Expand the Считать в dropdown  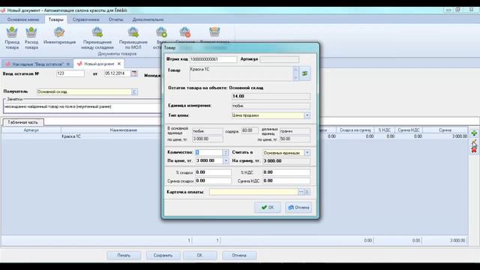tap(307, 152)
